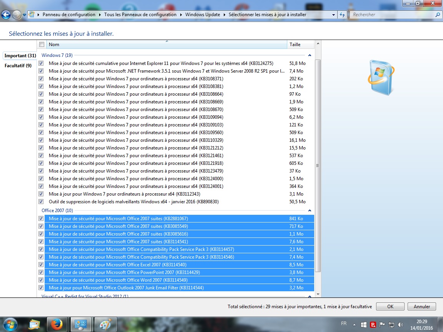Uncheck the Internet Explorer 11 KB3124275 update
Viewport: 443px width, 332px height.
[41, 63]
